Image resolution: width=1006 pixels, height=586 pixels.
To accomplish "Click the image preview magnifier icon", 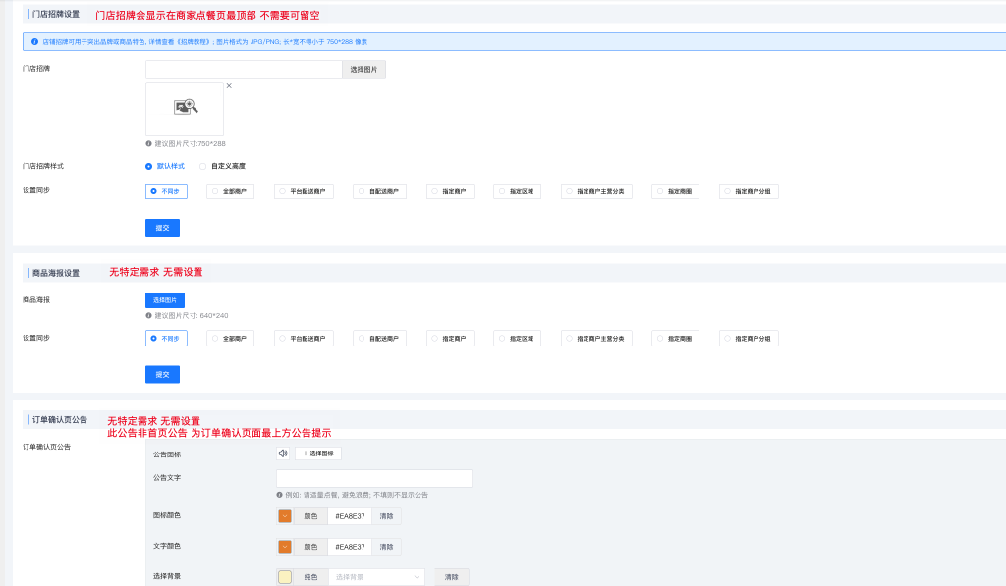I will coord(186,107).
